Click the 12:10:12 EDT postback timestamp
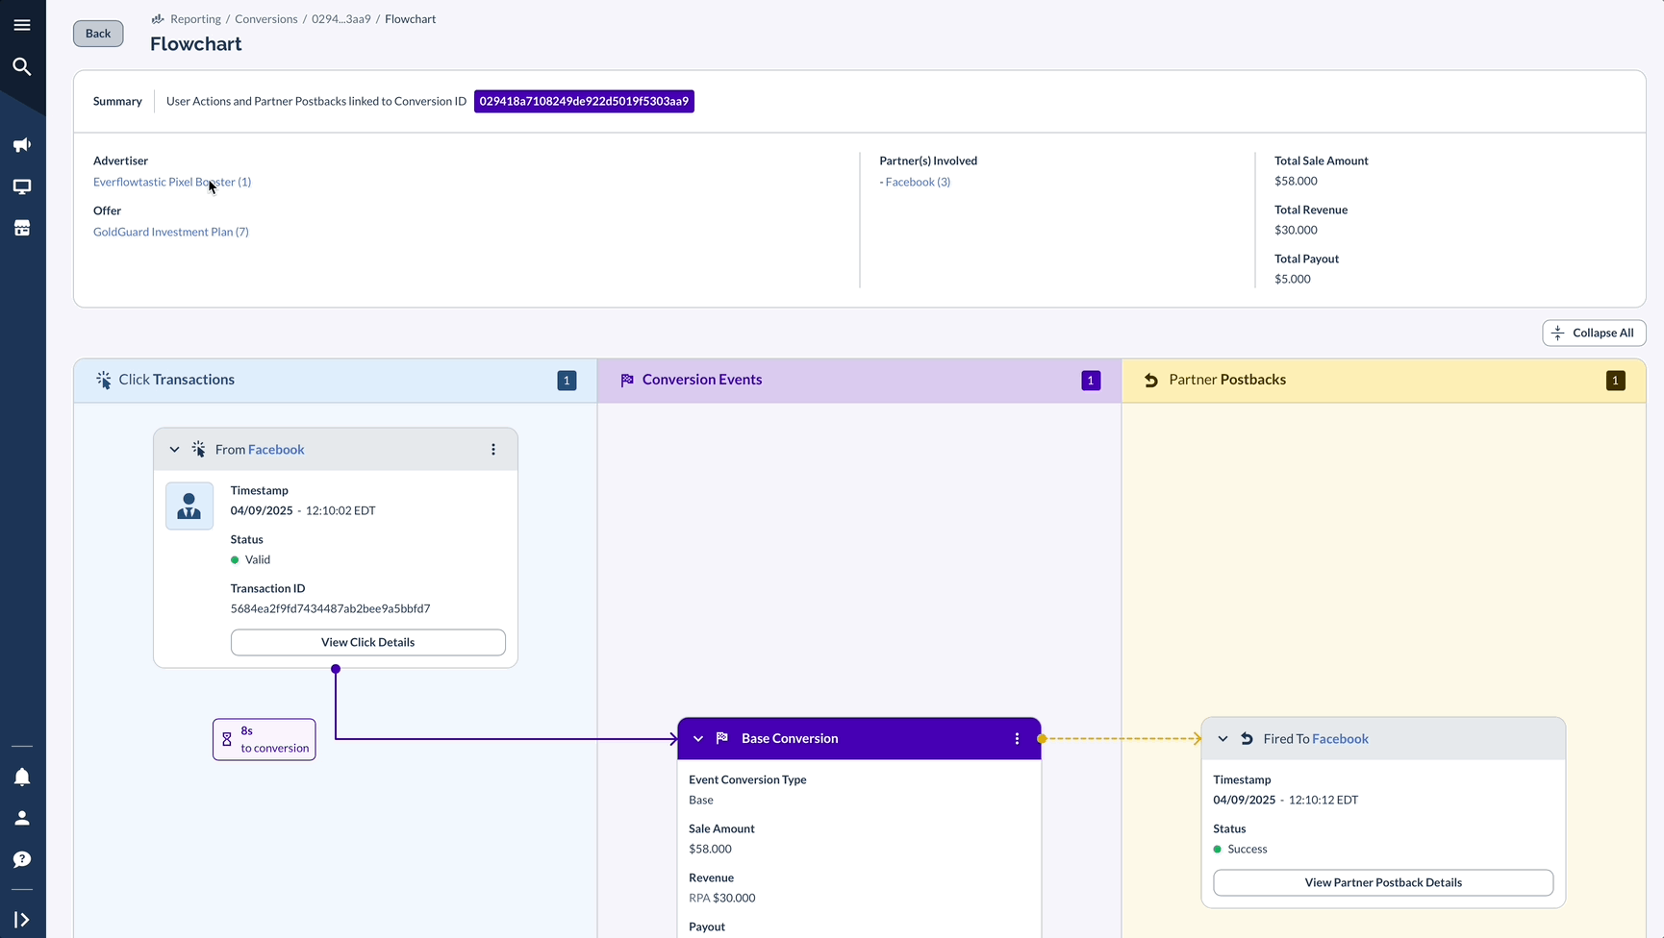This screenshot has height=938, width=1664. click(x=1324, y=800)
